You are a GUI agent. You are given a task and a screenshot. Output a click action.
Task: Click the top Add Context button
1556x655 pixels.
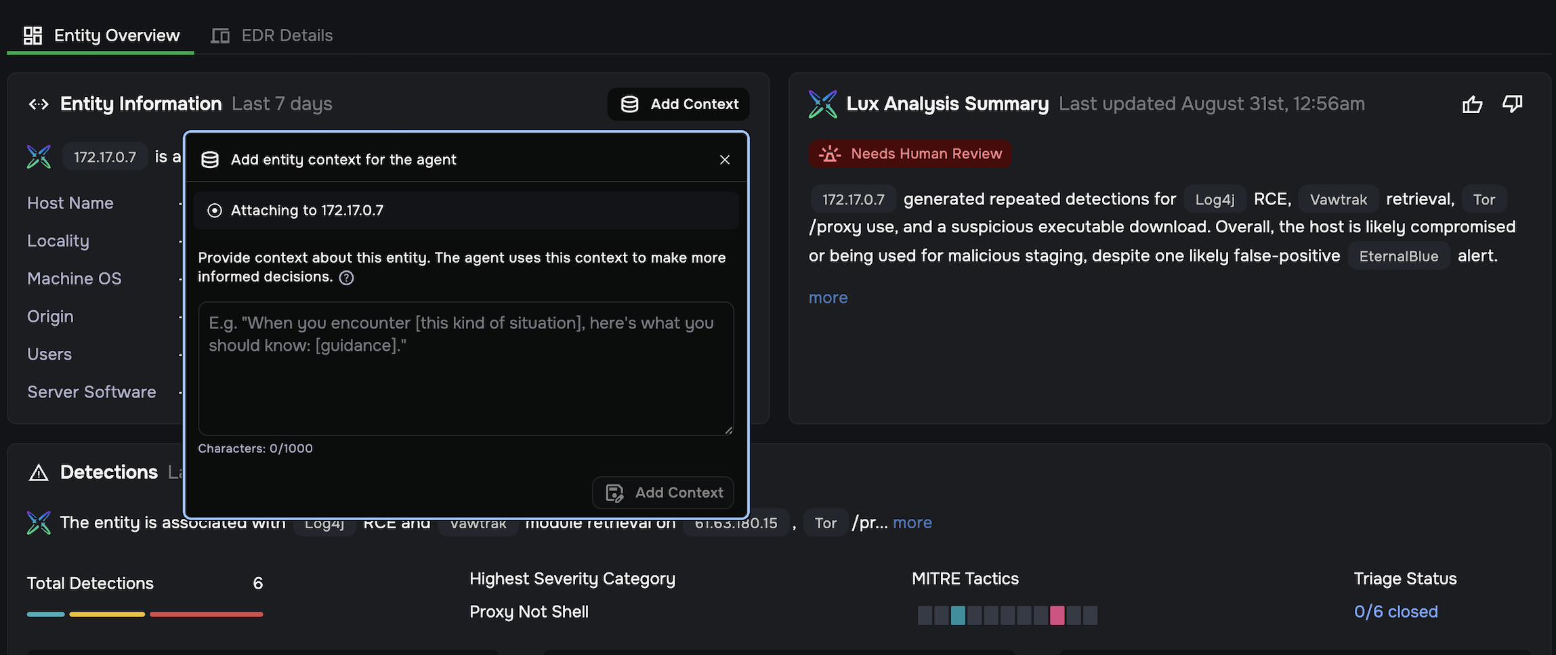[x=679, y=104]
